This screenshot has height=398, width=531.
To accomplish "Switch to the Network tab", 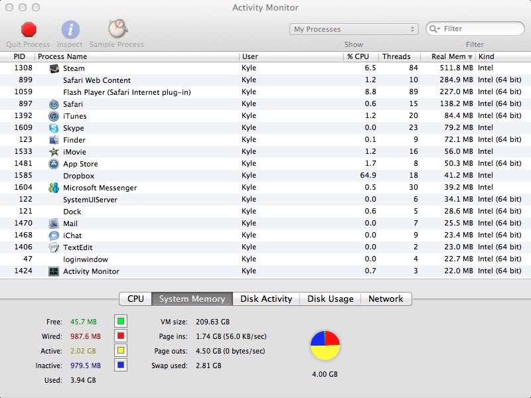I will [386, 299].
